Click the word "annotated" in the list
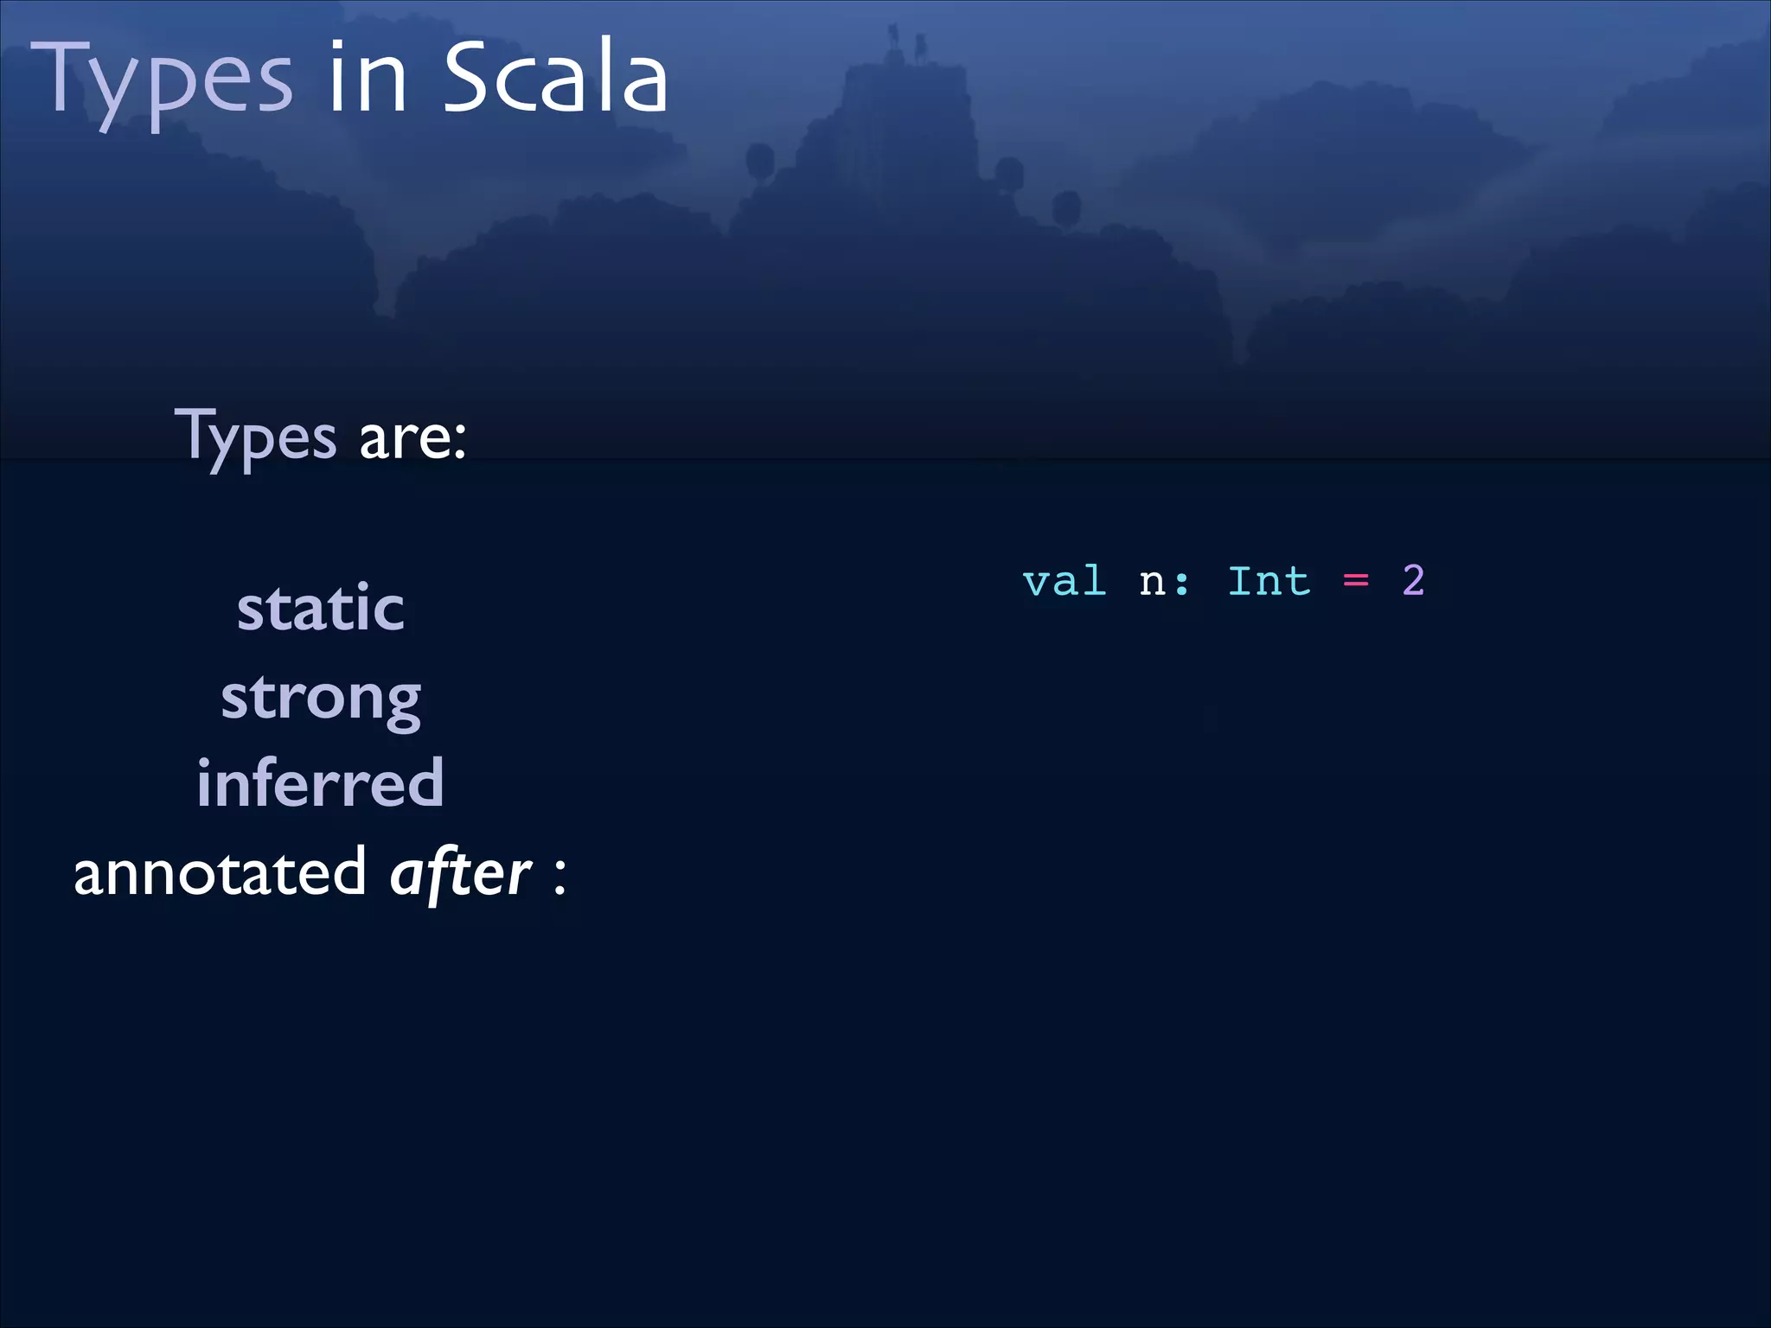This screenshot has height=1328, width=1771. (221, 872)
